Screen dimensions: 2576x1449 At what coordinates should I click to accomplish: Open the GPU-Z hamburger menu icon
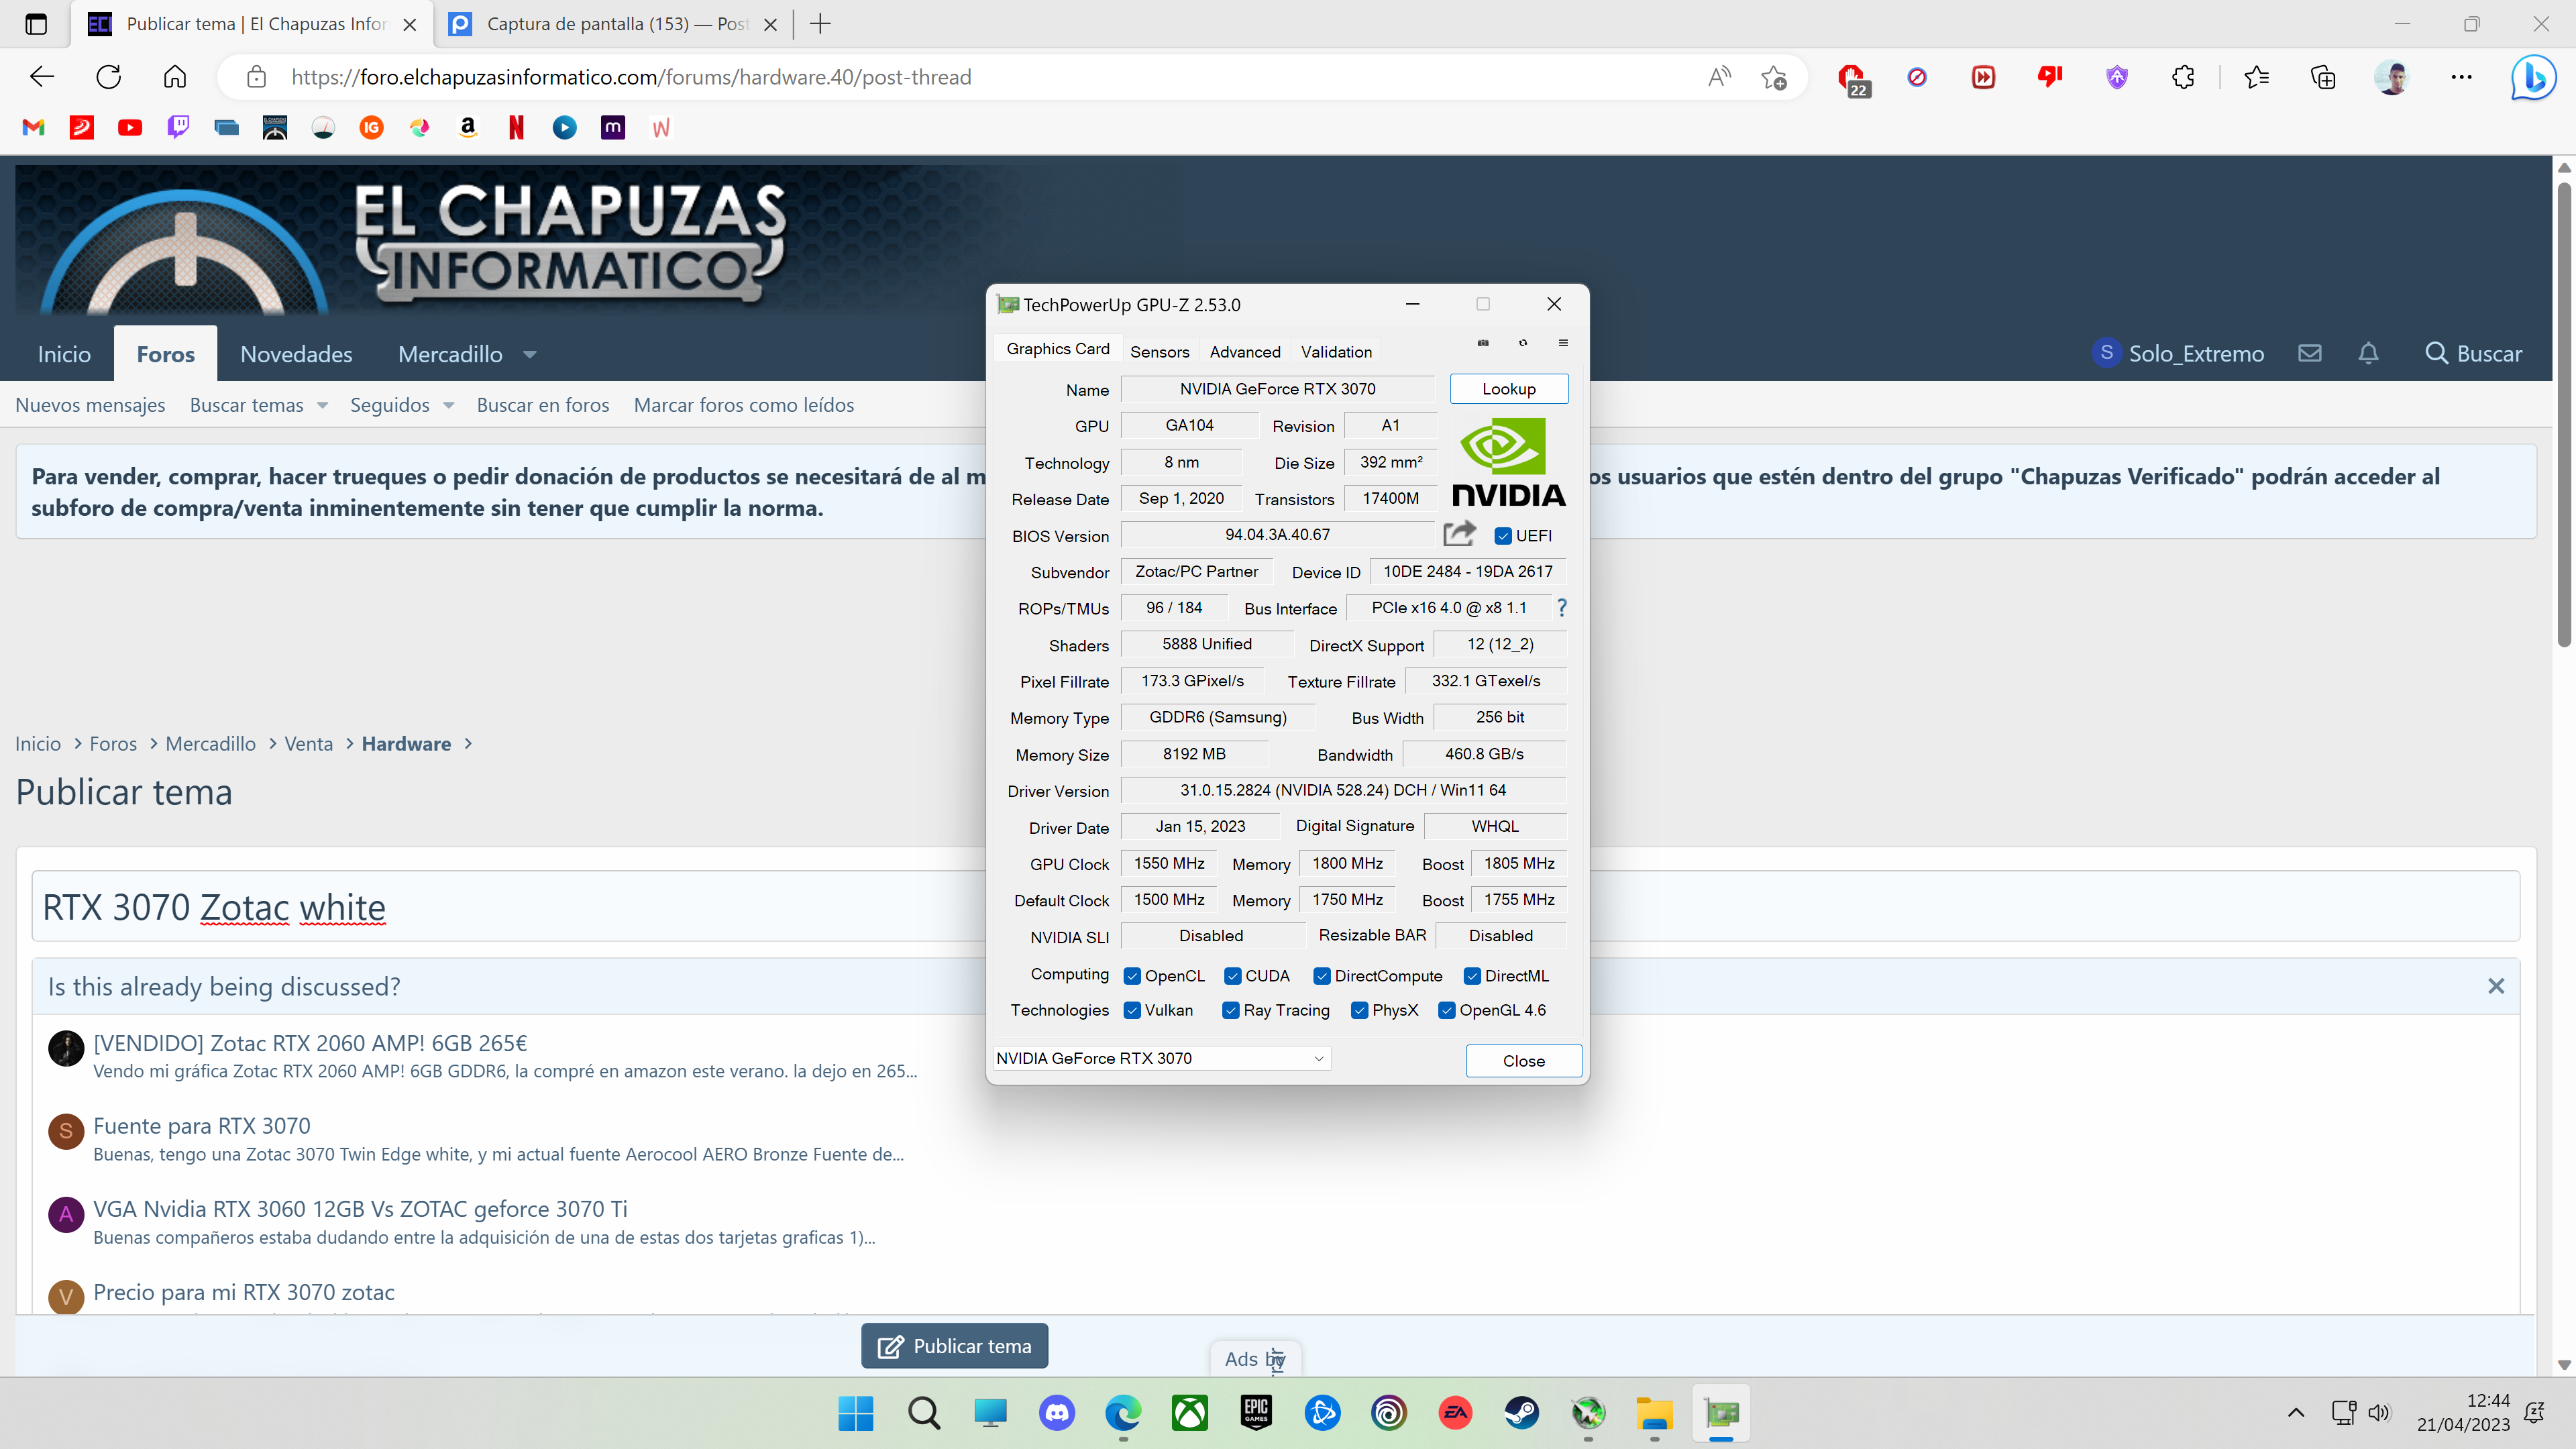(x=1563, y=343)
